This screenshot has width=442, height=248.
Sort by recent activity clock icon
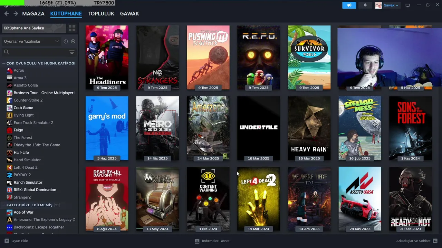click(x=66, y=41)
